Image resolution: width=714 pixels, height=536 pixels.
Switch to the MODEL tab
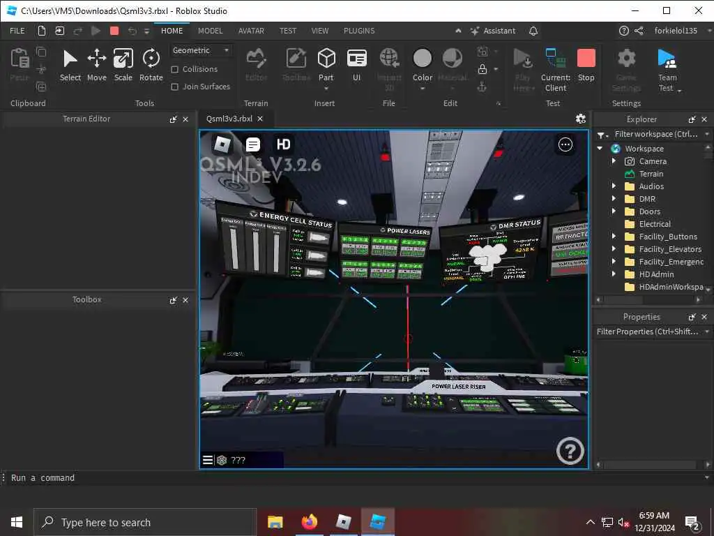211,31
